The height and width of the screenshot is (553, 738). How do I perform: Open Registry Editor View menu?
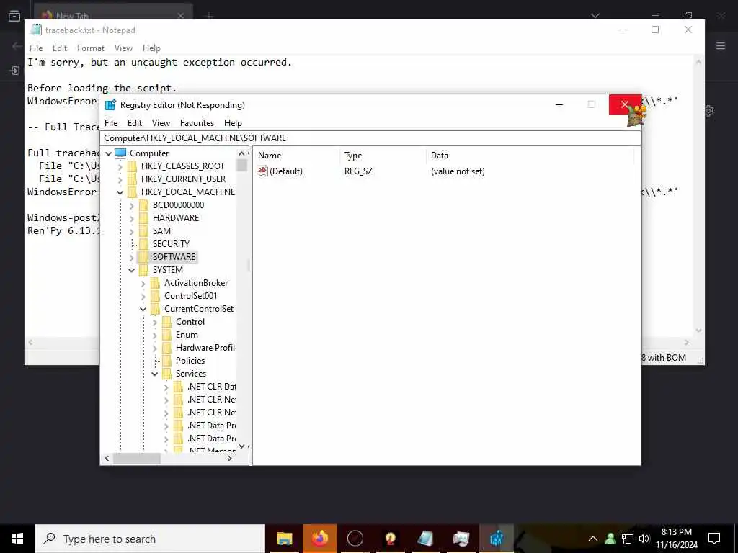[x=161, y=122]
